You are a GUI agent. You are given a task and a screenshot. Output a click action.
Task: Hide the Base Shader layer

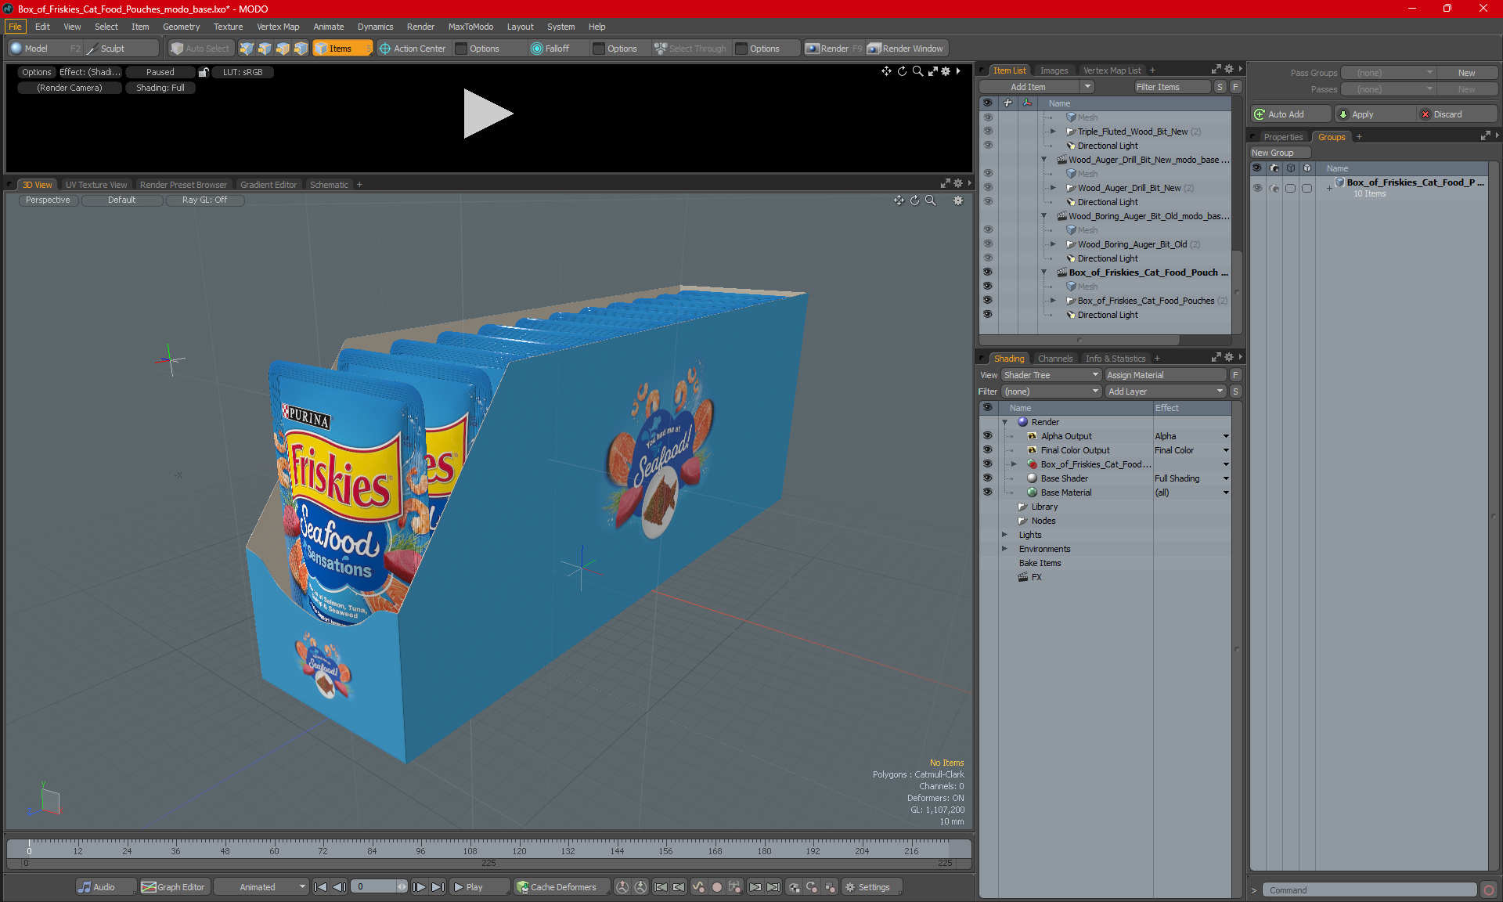tap(987, 478)
